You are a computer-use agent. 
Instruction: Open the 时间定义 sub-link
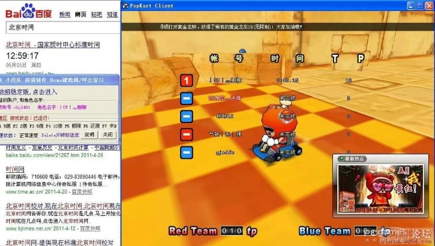click(16, 148)
